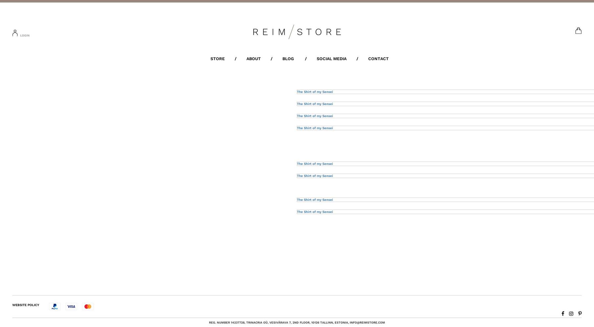
Task: Go to the BLOG menu item
Action: tap(288, 59)
